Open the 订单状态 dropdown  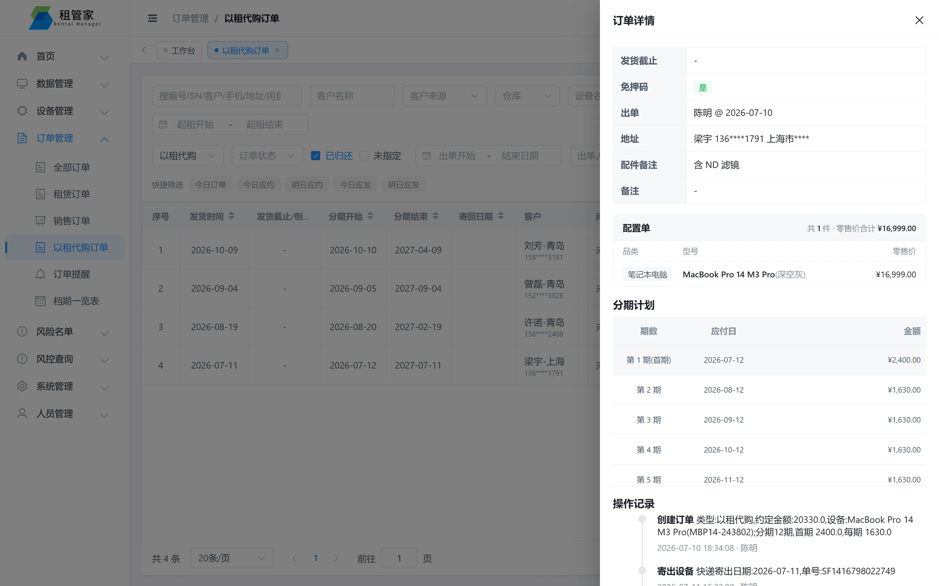pyautogui.click(x=267, y=156)
